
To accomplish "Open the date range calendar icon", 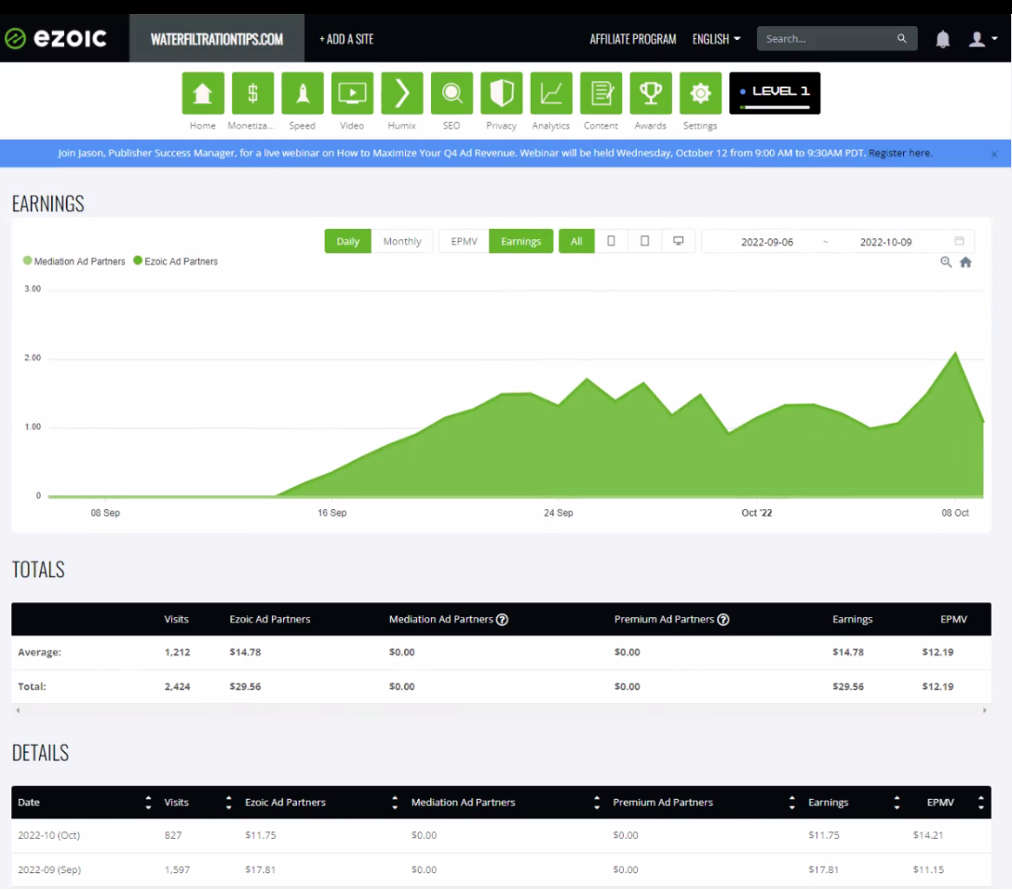I will click(959, 241).
